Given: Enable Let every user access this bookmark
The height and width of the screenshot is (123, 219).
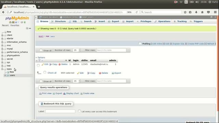Looking at the screenshot, I should click(x=79, y=111).
